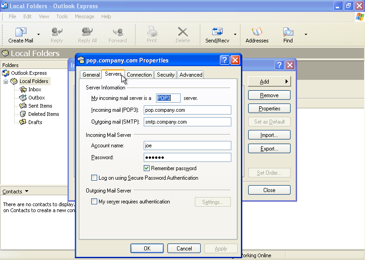Click OK in Properties dialog
The height and width of the screenshot is (260, 365).
pyautogui.click(x=147, y=248)
